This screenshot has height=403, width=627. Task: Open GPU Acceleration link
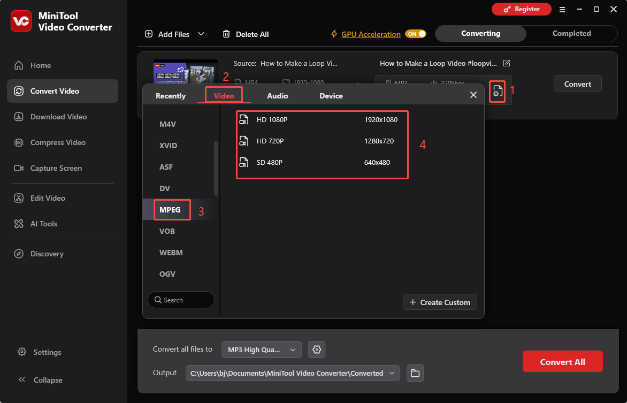(371, 34)
